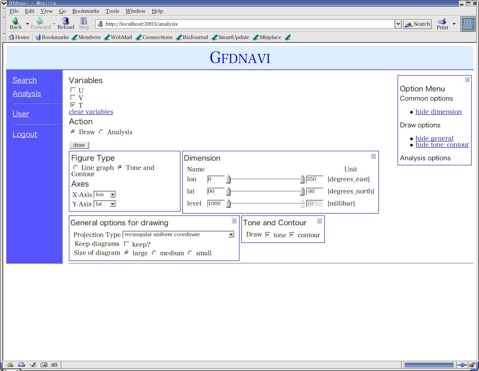Toggle the contour draw checkbox

(x=292, y=234)
